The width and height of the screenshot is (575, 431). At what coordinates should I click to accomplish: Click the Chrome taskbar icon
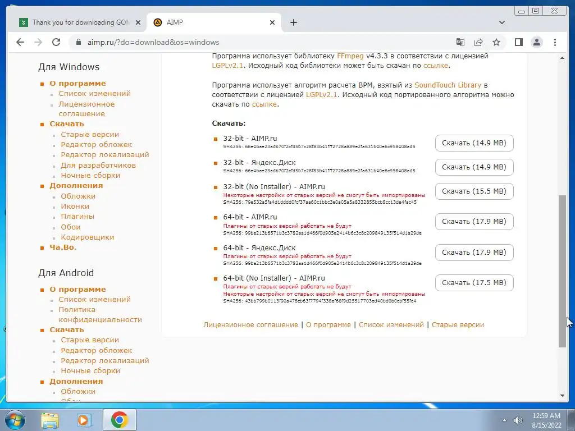tap(119, 420)
